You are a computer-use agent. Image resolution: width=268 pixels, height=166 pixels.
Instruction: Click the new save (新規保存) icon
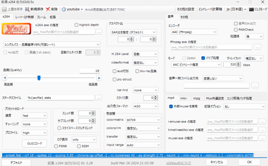click(28, 9)
